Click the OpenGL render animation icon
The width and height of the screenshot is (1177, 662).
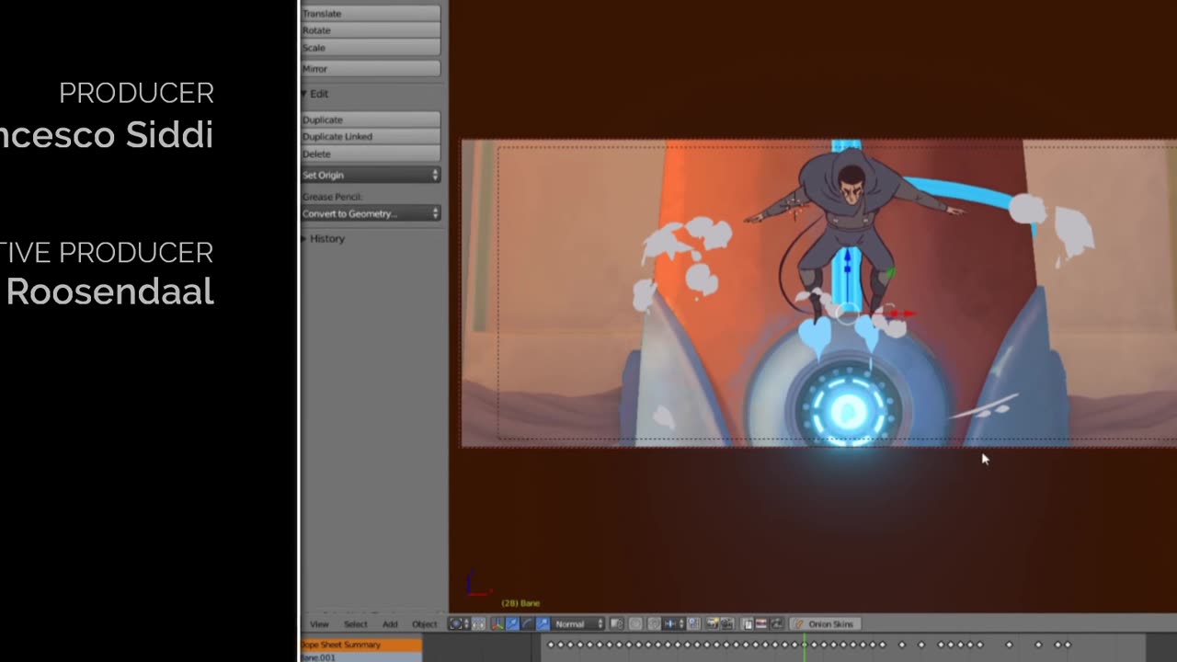(726, 623)
